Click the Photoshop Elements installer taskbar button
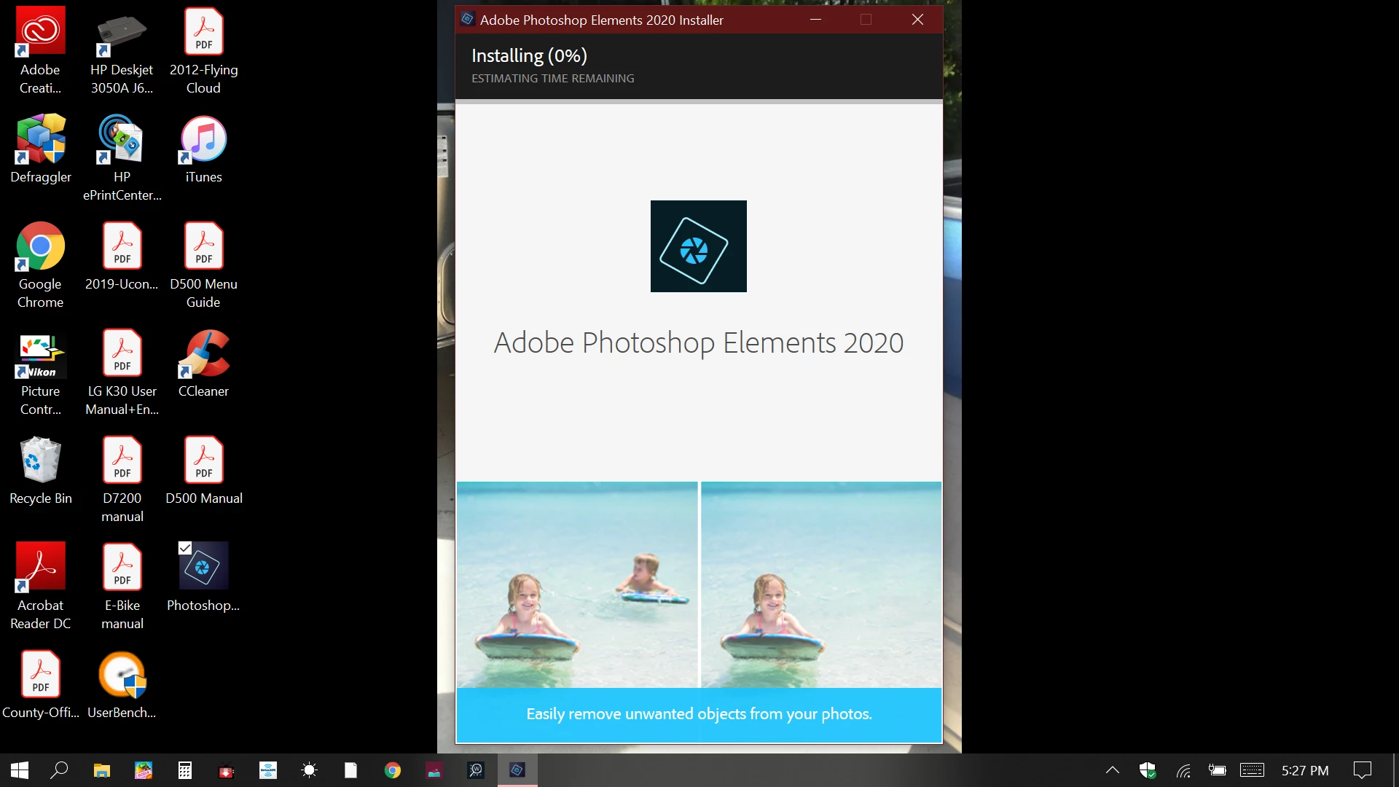Viewport: 1399px width, 787px height. tap(517, 770)
